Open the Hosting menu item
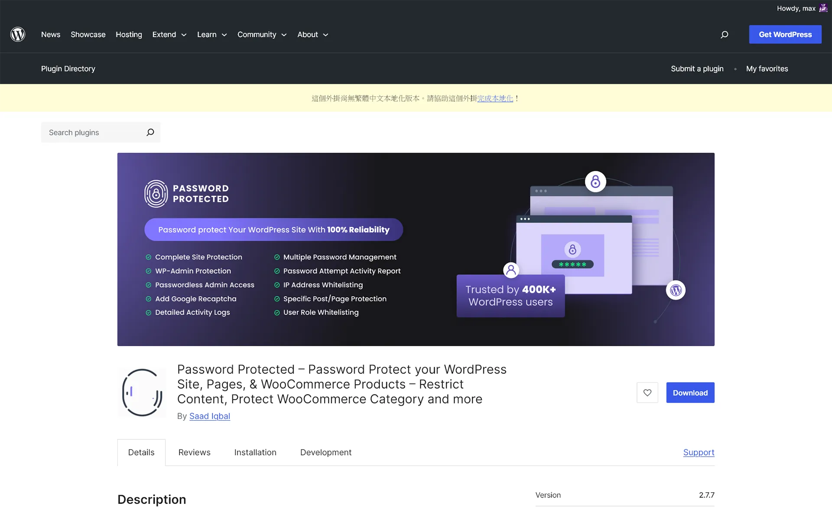Screen dimensions: 832x510 pos(129,34)
